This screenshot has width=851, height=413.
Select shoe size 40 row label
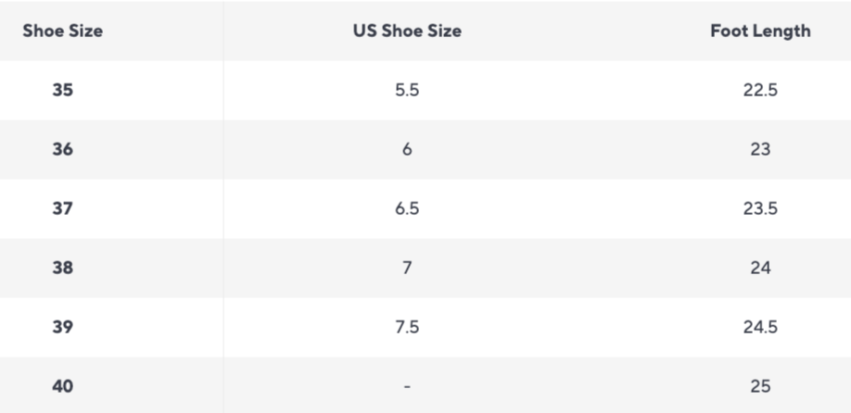tap(63, 386)
